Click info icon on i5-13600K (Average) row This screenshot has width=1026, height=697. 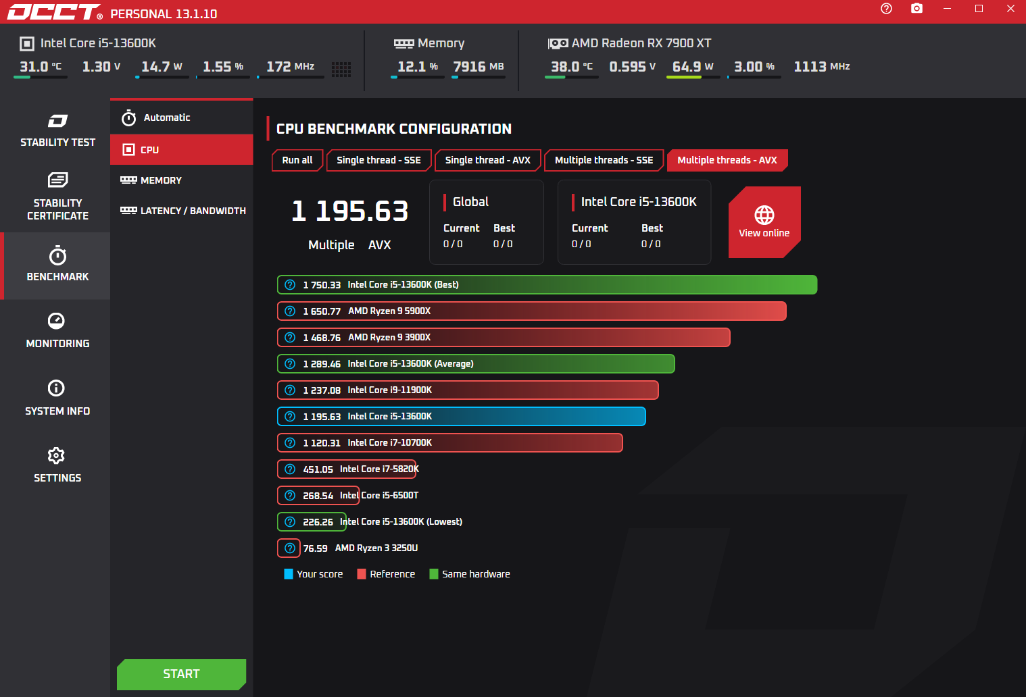click(x=290, y=364)
